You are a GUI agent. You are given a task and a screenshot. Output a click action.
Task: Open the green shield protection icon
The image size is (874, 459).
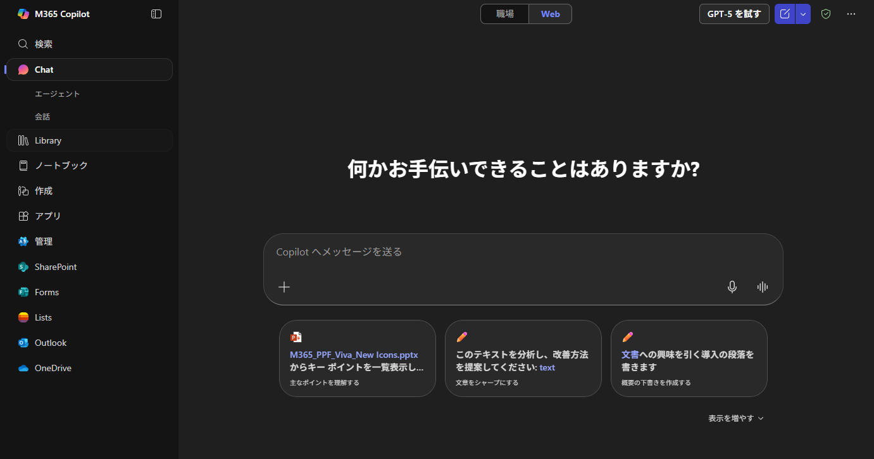(x=825, y=14)
